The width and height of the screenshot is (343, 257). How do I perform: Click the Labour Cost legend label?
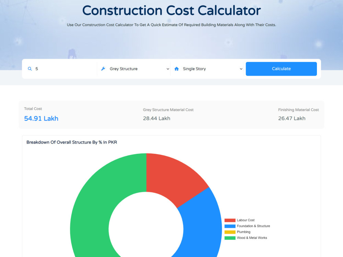click(x=246, y=220)
